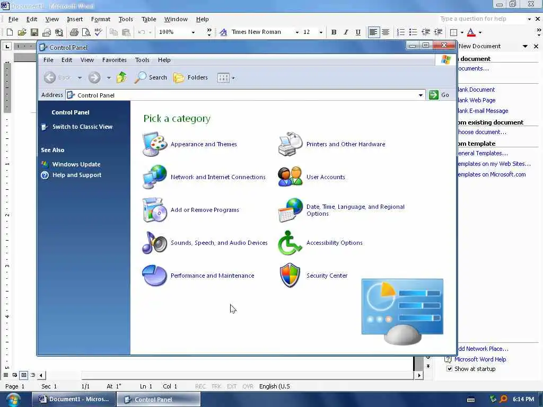The width and height of the screenshot is (543, 407).
Task: Open the borders dropdown arrow
Action: [462, 32]
